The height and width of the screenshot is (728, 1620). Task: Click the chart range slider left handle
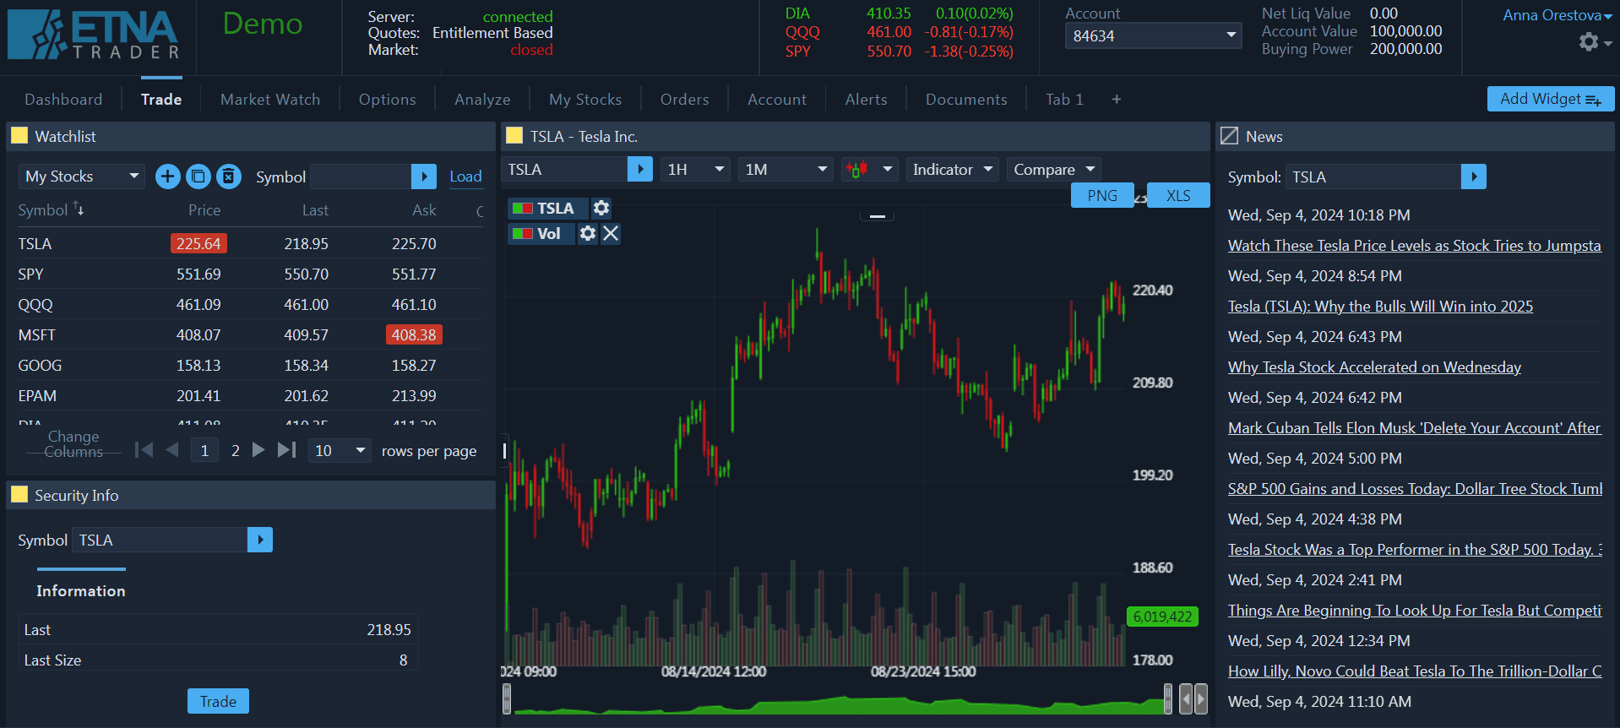coord(507,698)
